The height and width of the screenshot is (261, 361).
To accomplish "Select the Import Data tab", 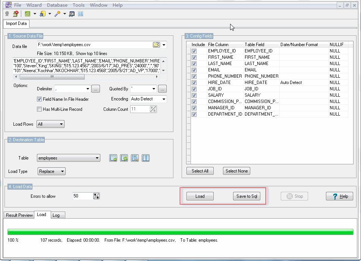I will pos(16,24).
